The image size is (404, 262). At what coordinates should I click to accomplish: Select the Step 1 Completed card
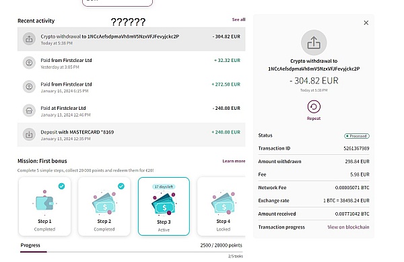coord(44,206)
